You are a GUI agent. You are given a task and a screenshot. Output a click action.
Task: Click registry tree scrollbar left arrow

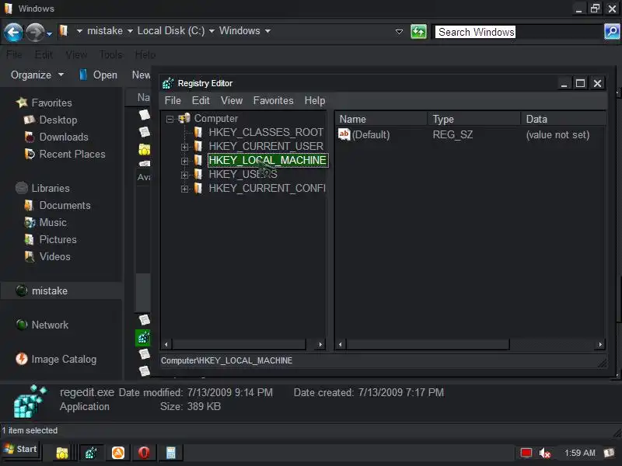point(166,344)
